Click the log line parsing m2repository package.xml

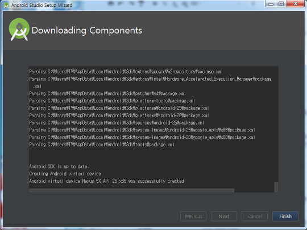[x=126, y=72]
